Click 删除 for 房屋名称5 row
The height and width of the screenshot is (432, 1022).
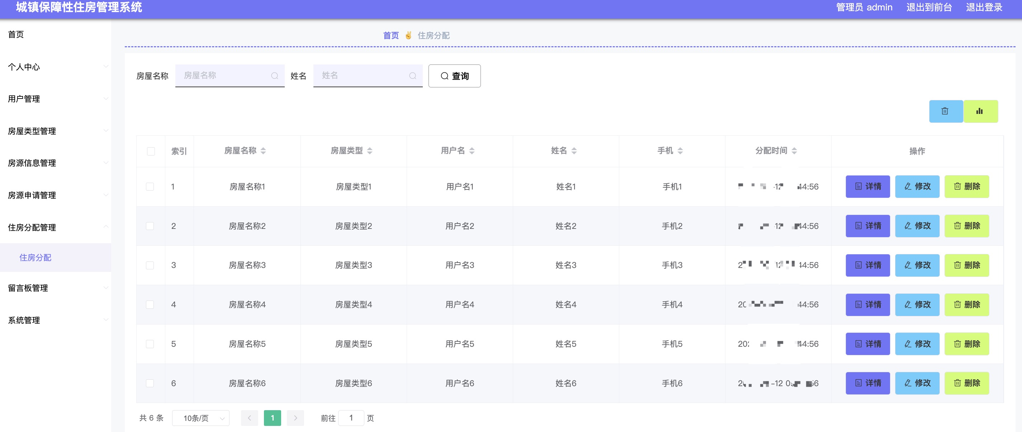(x=966, y=344)
